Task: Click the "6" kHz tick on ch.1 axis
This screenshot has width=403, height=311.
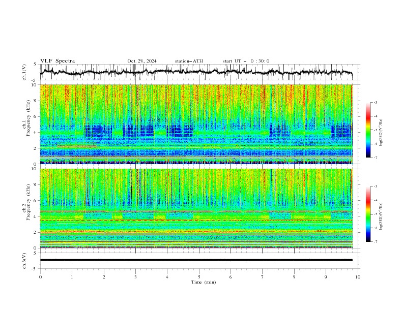Action: [x=36, y=117]
